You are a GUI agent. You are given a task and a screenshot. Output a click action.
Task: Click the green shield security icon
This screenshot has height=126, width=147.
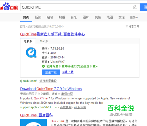coord(43,66)
